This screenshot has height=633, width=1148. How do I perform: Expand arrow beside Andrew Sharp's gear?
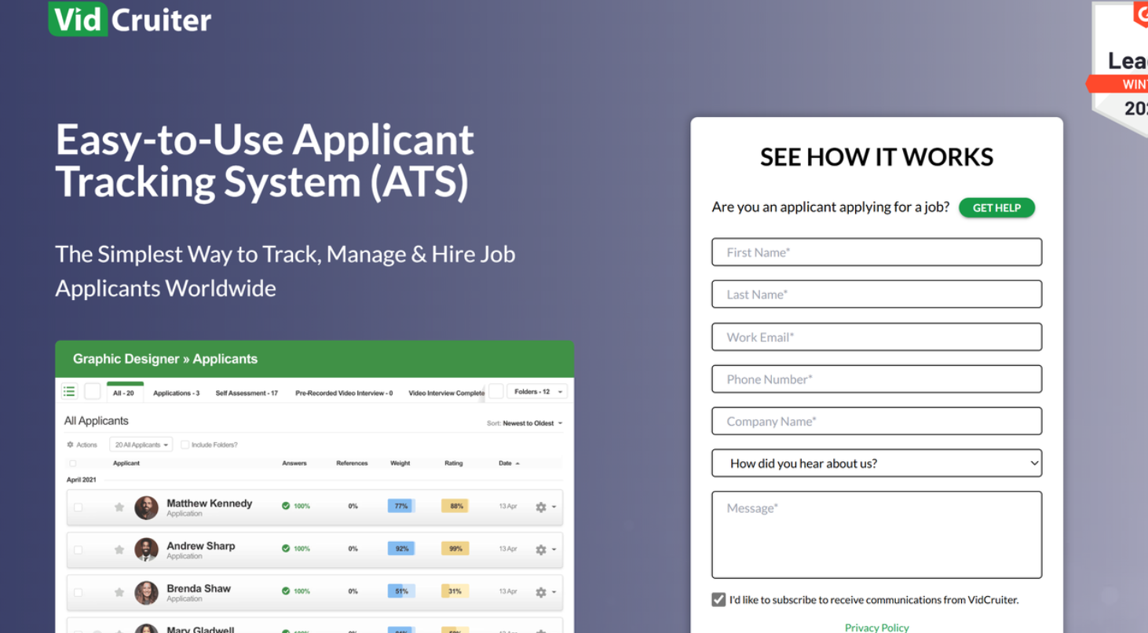(554, 550)
